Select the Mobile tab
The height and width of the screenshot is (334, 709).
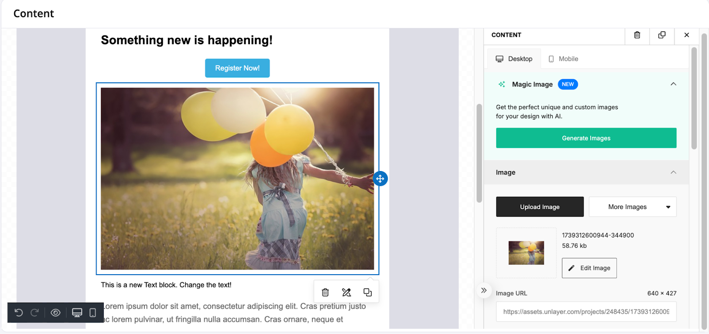point(563,59)
